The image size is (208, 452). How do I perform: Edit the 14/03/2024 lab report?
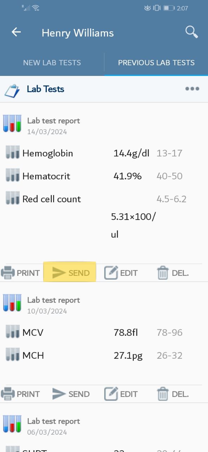pyautogui.click(x=121, y=273)
